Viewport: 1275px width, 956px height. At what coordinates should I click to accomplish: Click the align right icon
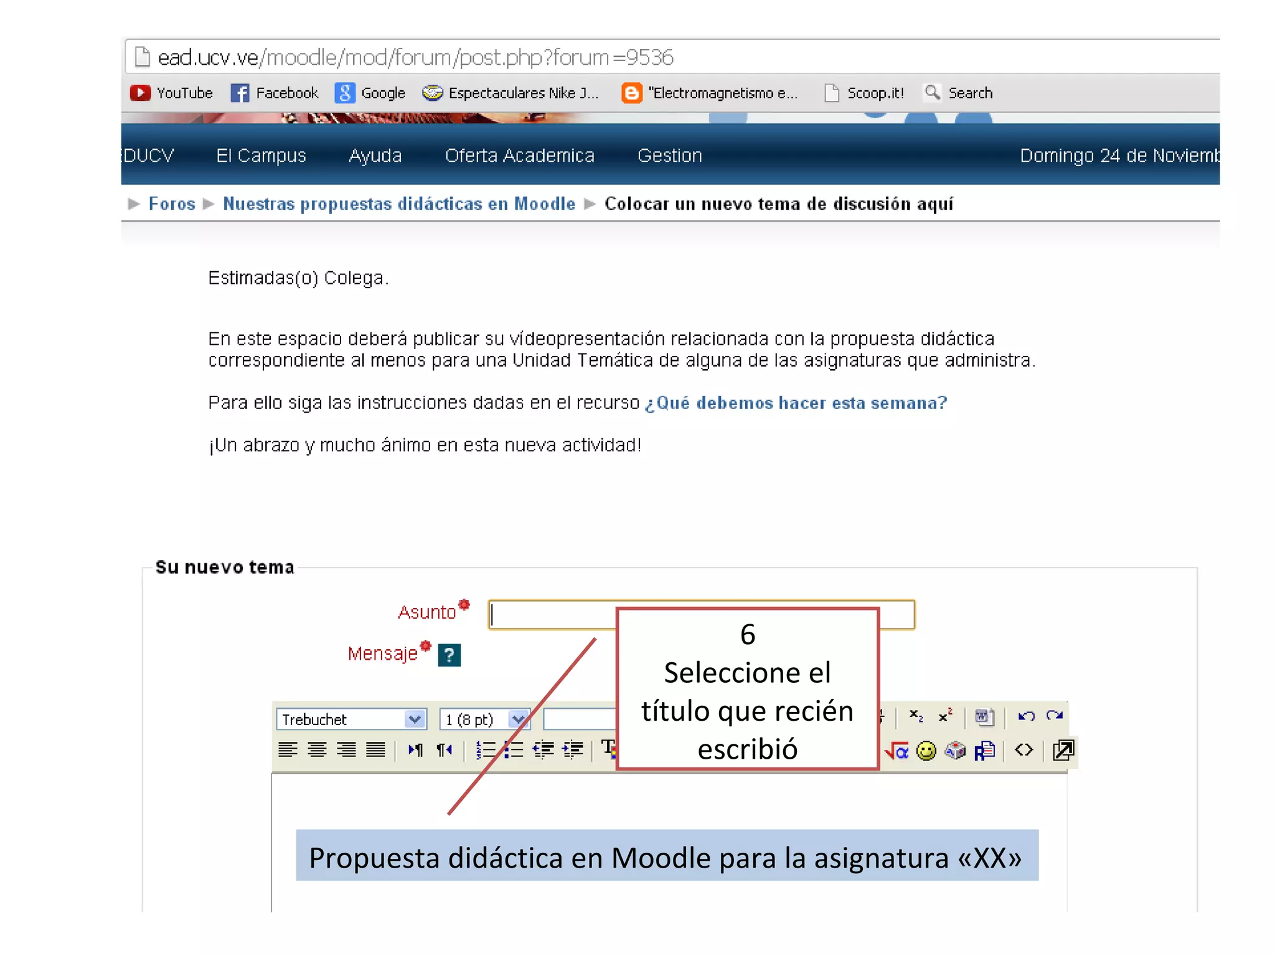(346, 750)
